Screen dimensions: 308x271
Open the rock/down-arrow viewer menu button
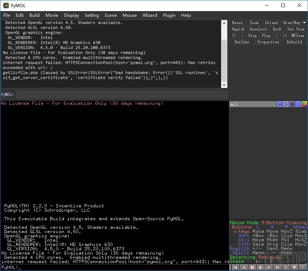point(294,267)
